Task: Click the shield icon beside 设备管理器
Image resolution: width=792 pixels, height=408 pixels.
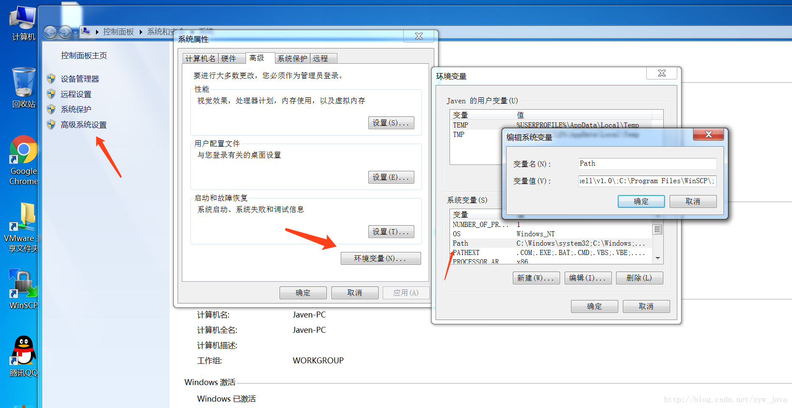Action: point(51,79)
